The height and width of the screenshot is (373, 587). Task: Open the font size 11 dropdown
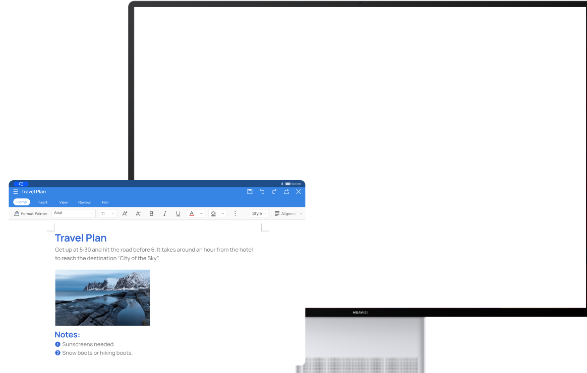tap(107, 213)
